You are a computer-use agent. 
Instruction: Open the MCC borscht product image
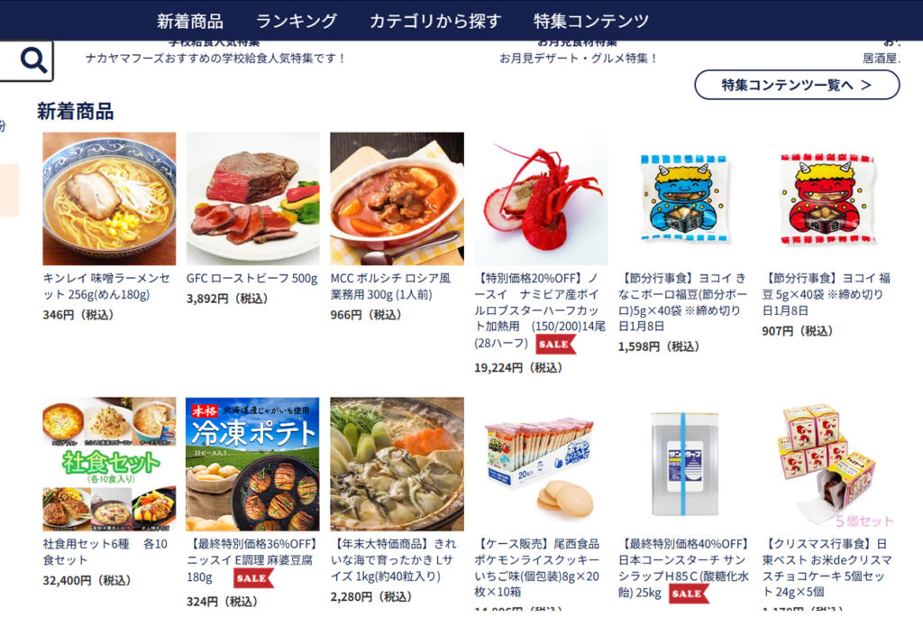[x=397, y=198]
